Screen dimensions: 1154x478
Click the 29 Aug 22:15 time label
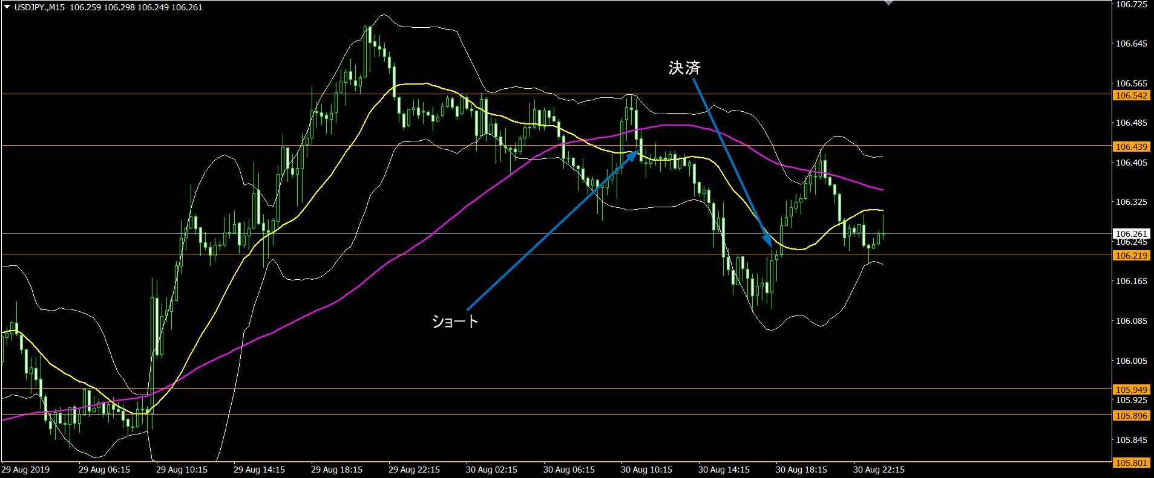(x=414, y=470)
